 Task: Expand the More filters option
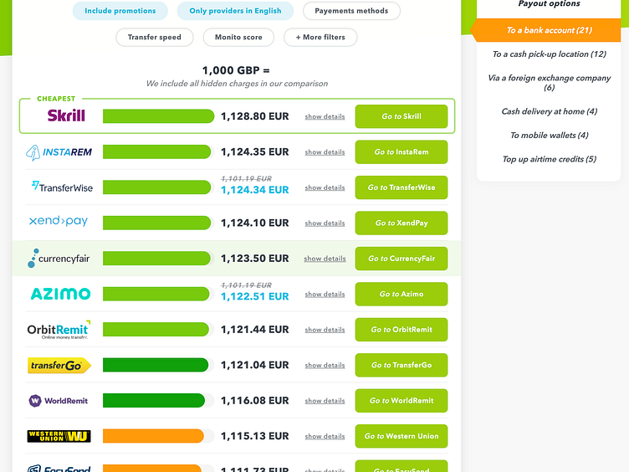pyautogui.click(x=320, y=37)
